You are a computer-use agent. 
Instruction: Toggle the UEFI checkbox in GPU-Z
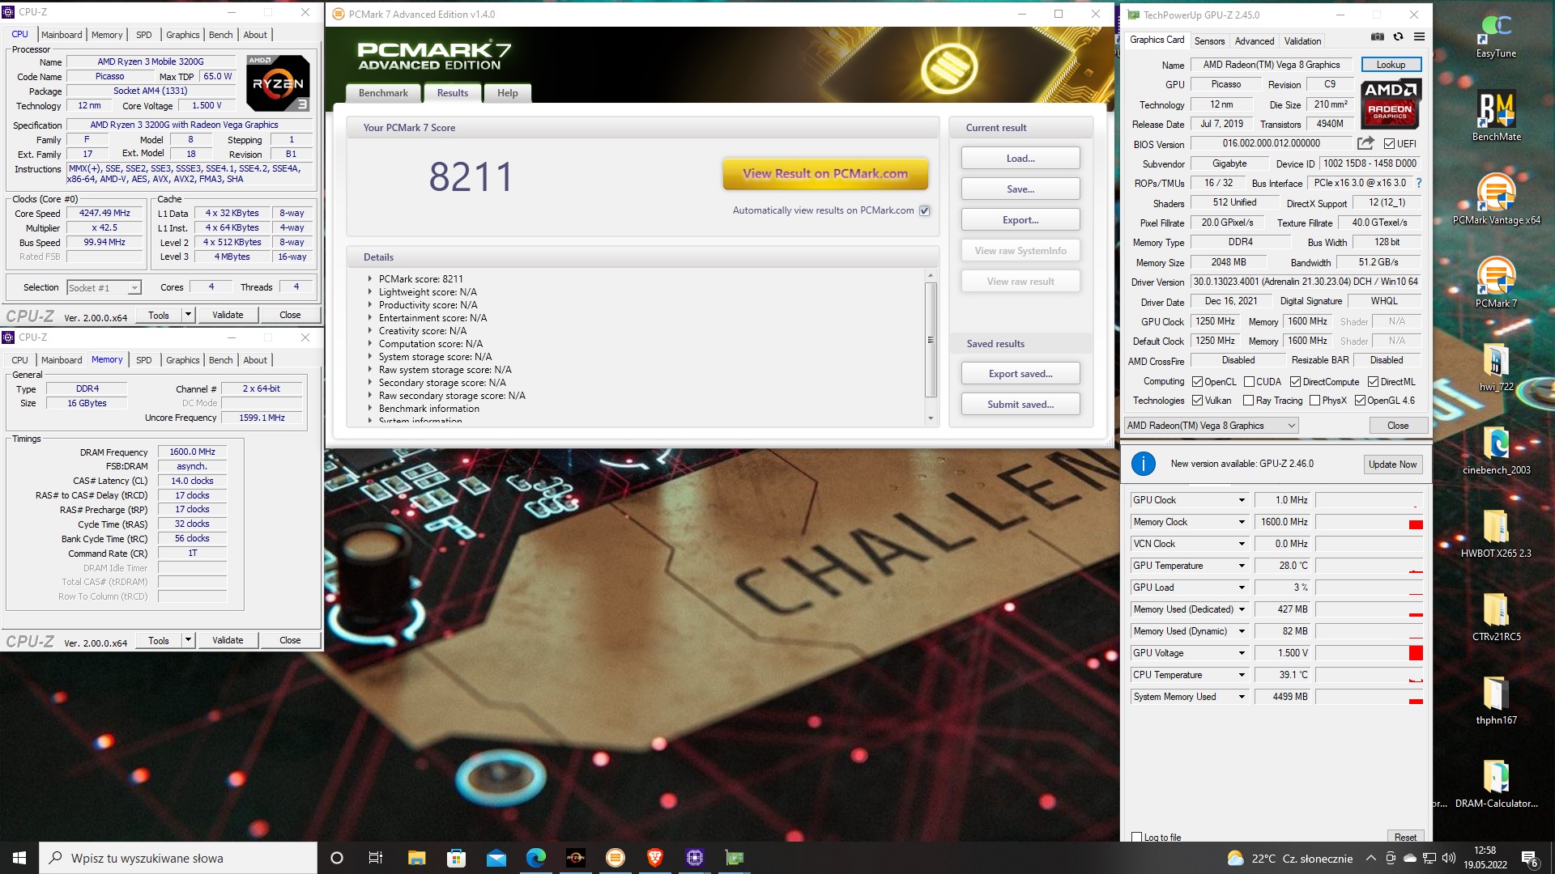point(1389,144)
